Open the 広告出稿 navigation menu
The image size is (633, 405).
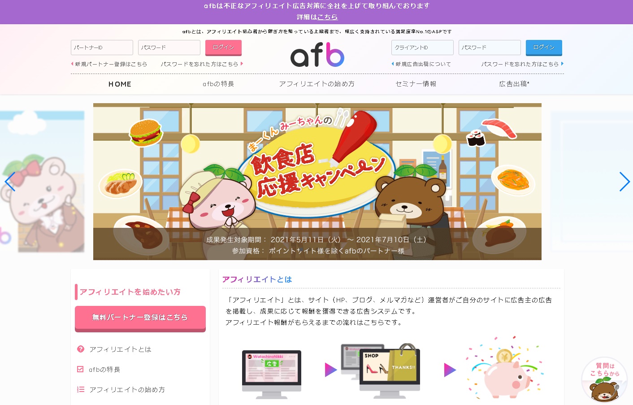click(x=514, y=84)
